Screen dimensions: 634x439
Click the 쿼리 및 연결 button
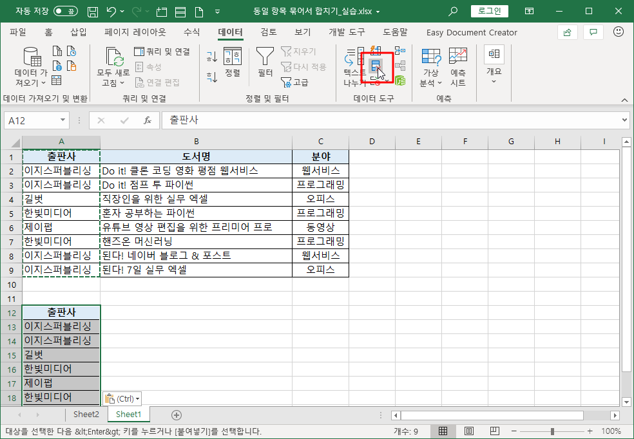(x=162, y=51)
